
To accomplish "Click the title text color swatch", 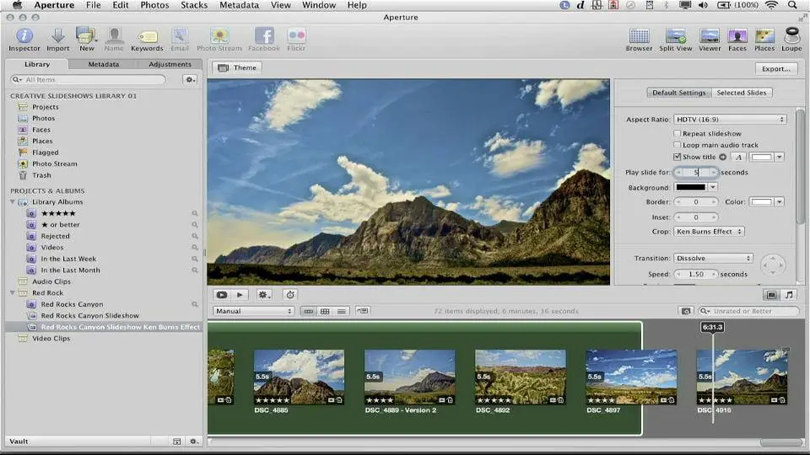I will click(762, 157).
